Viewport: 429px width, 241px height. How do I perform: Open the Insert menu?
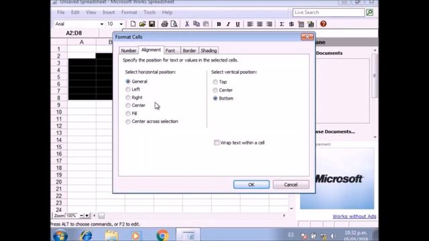109,12
